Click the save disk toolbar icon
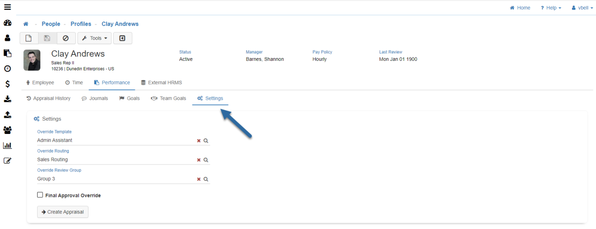The height and width of the screenshot is (229, 596). (x=47, y=38)
